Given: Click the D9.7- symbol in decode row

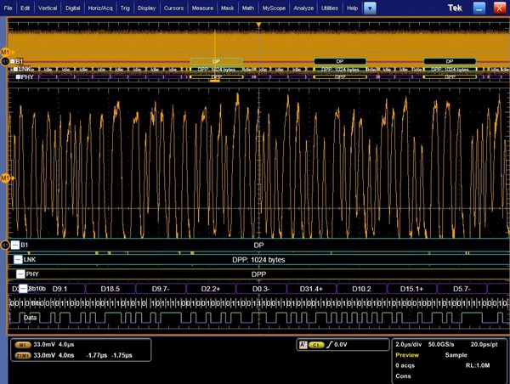Looking at the screenshot, I should tap(161, 289).
